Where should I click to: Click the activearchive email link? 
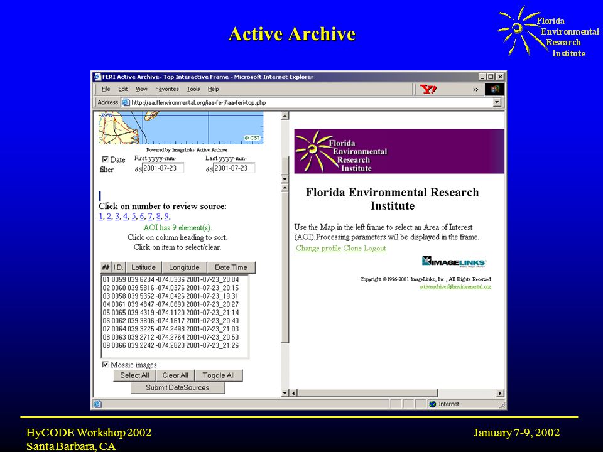[x=455, y=286]
